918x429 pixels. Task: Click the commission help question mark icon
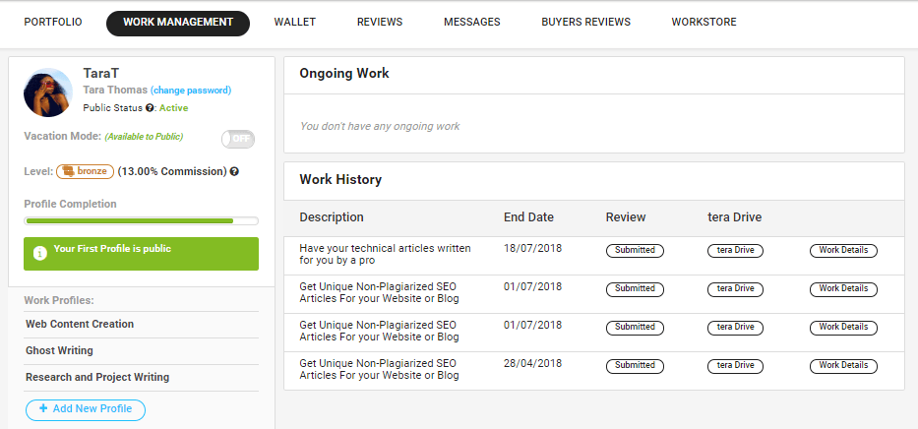click(234, 171)
